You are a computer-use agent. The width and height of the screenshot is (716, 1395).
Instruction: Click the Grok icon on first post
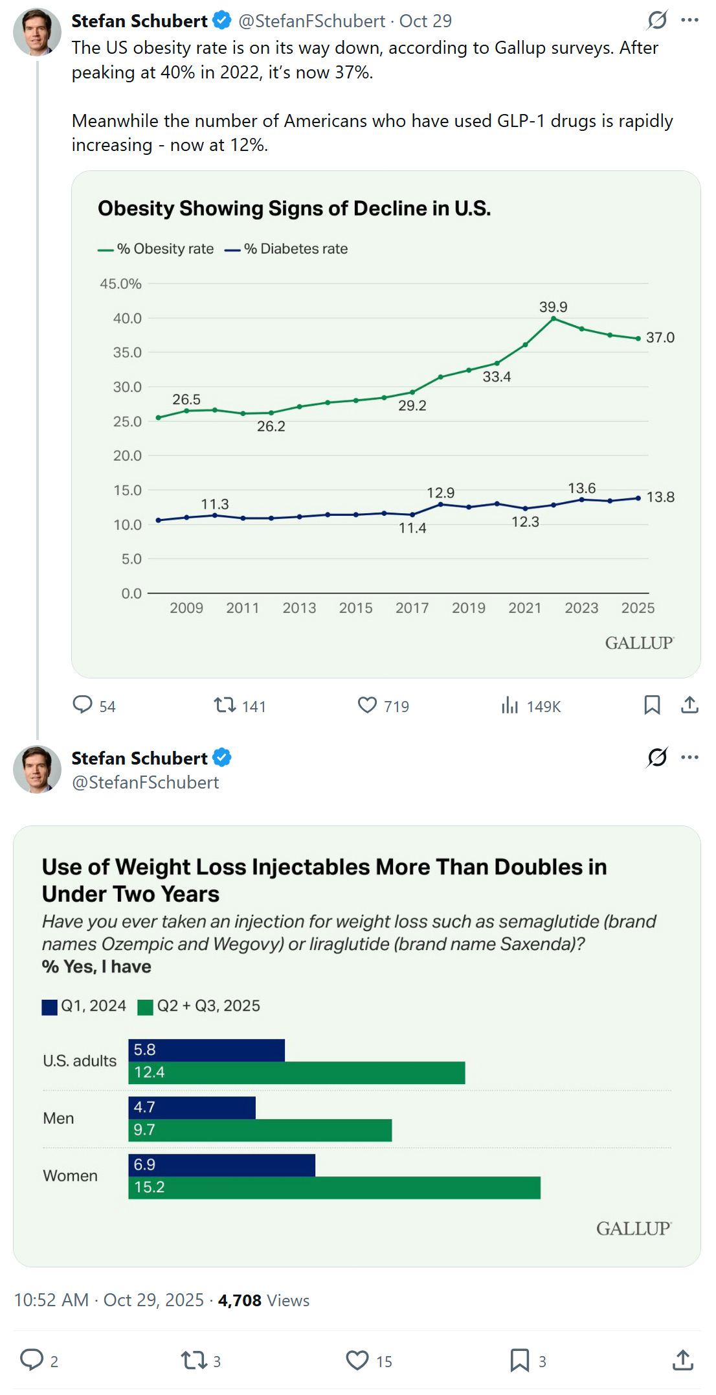click(x=657, y=21)
